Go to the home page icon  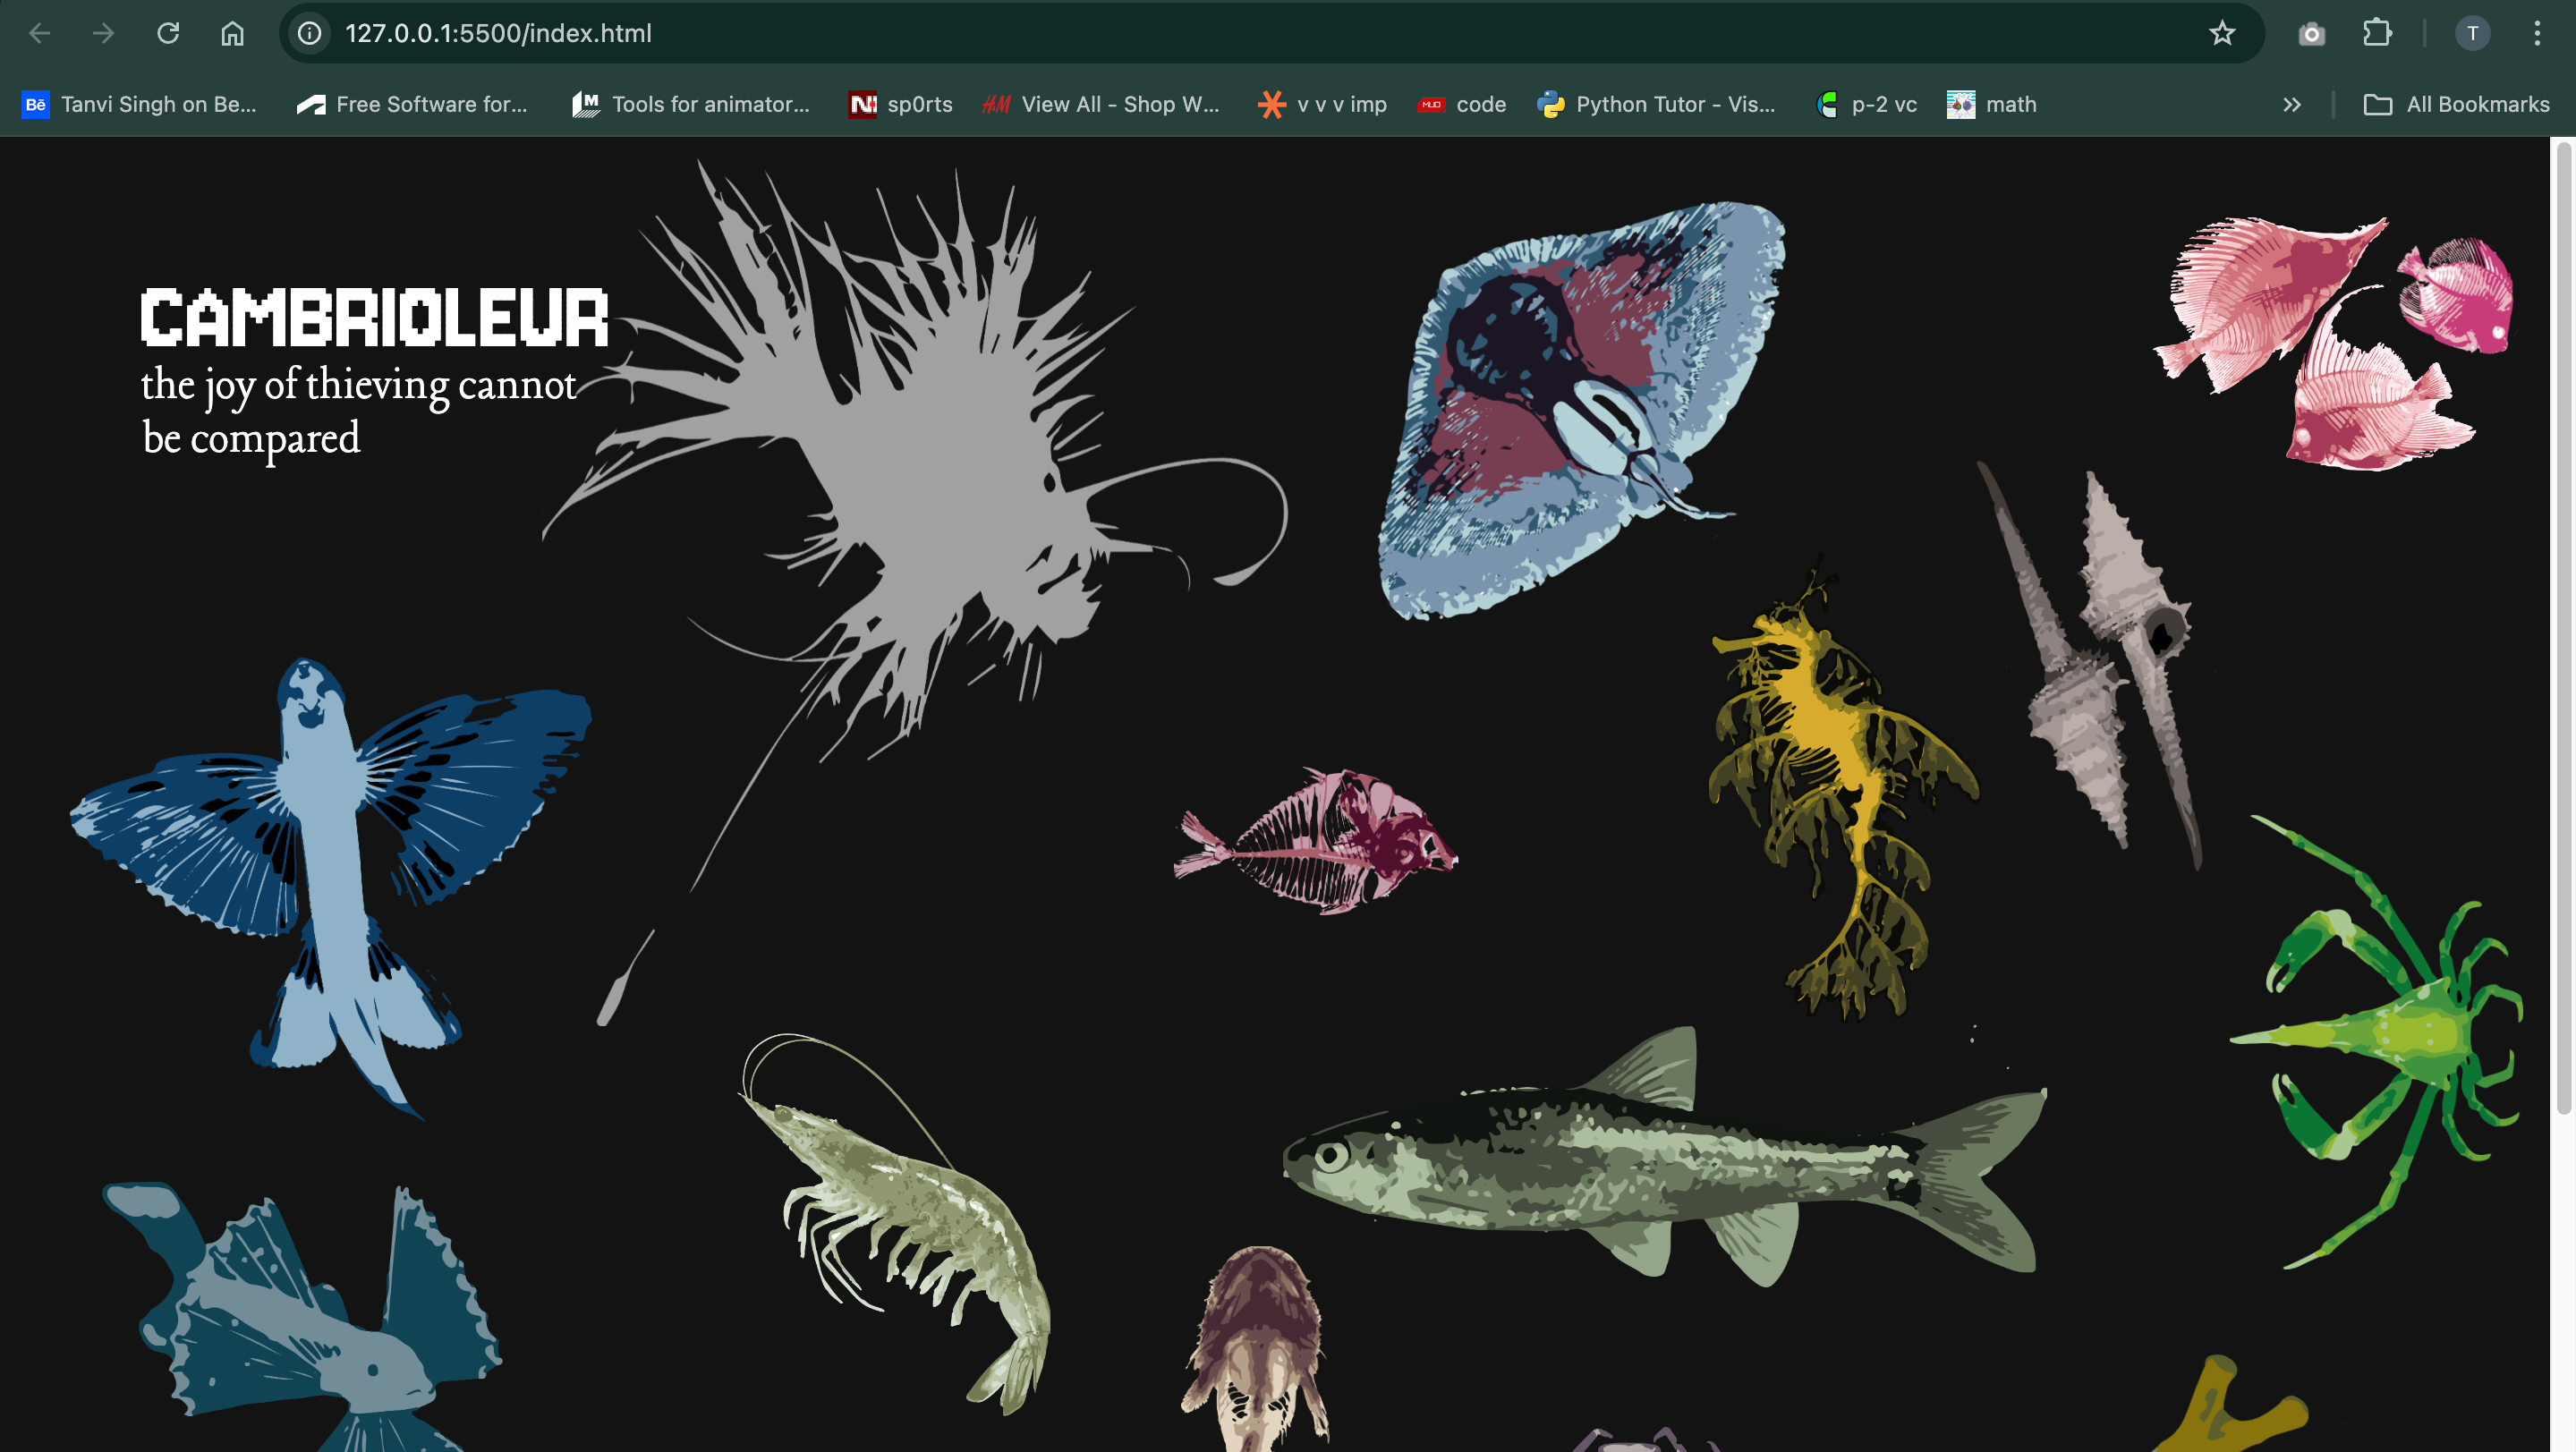point(232,33)
